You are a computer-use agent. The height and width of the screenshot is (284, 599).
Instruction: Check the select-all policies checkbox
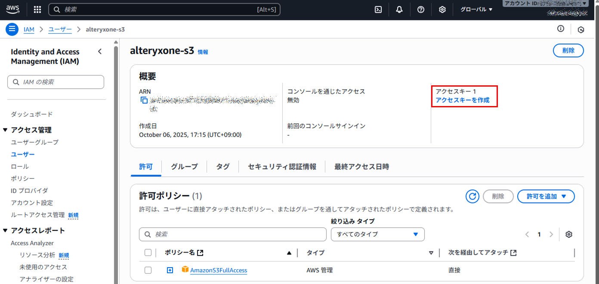(x=148, y=253)
